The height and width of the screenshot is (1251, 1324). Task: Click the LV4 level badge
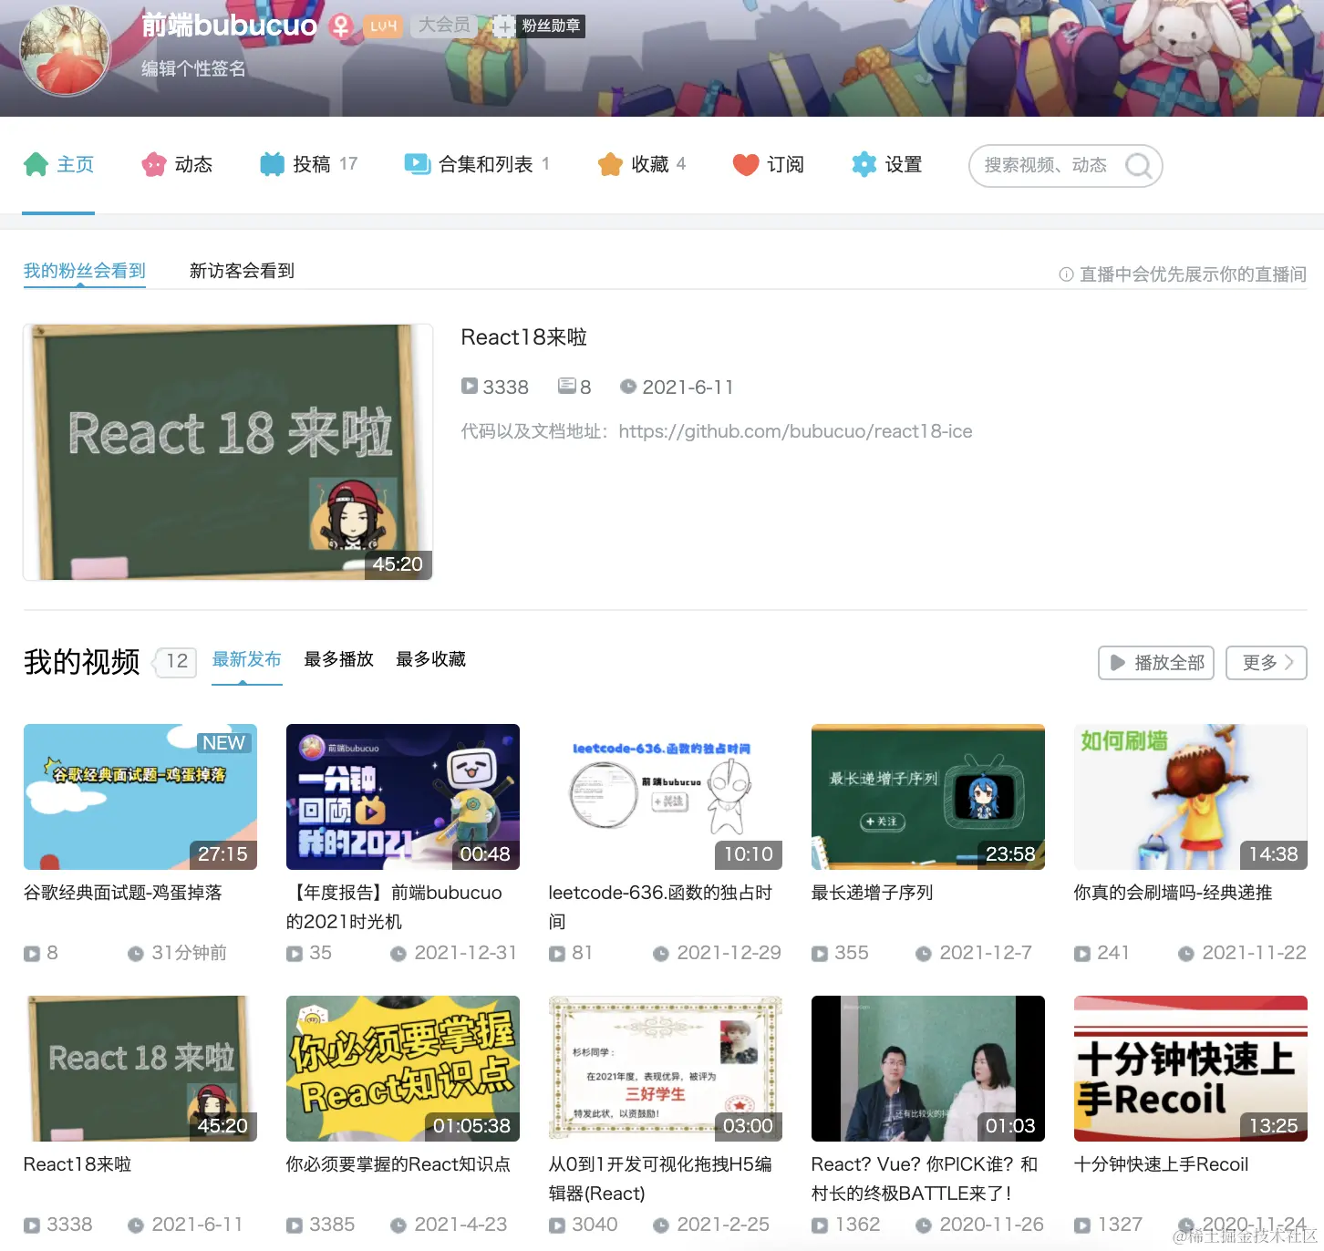click(384, 26)
